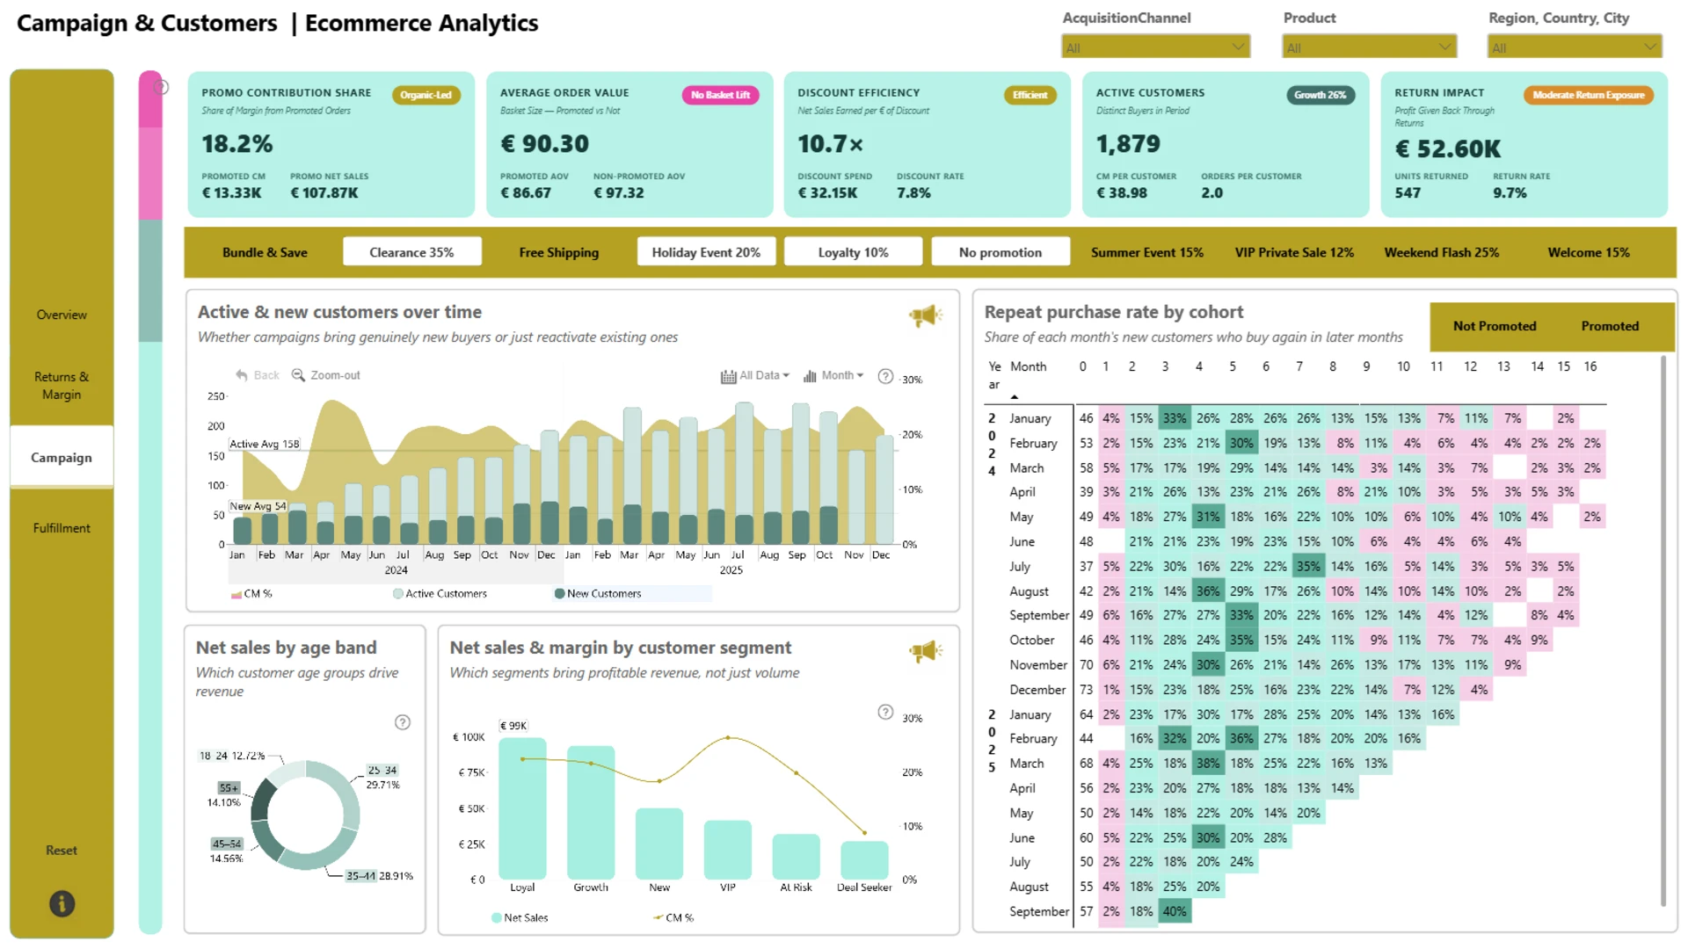This screenshot has height=949, width=1688.
Task: Switch to the Fulfillment page
Action: tap(62, 528)
